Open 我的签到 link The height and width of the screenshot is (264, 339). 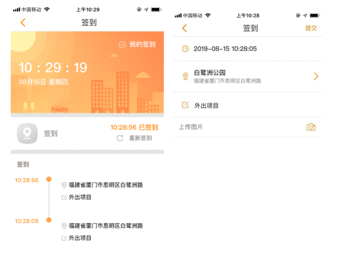[142, 44]
